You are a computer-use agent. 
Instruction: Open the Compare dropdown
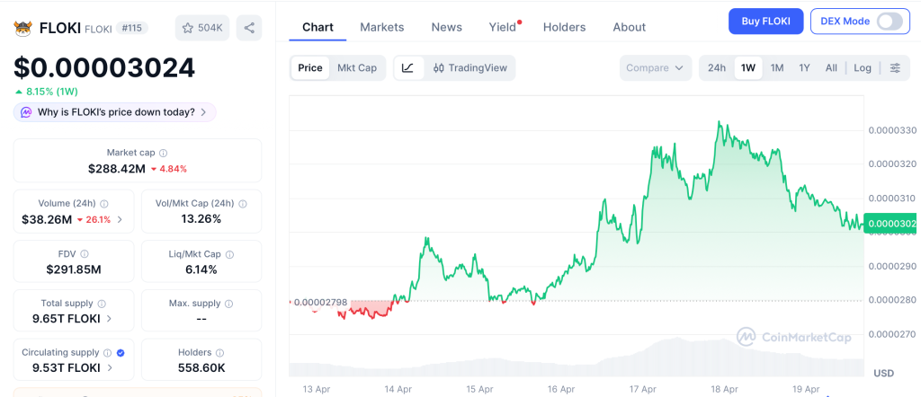click(655, 68)
